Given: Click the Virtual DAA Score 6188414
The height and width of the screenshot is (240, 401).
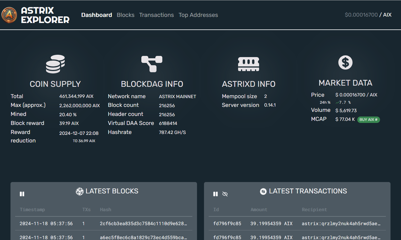Looking at the screenshot, I should (x=168, y=124).
